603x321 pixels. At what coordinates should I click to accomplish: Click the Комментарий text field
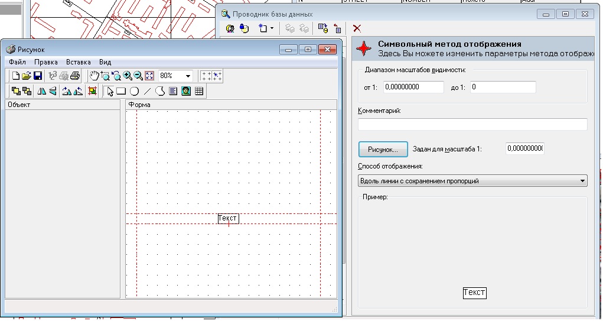point(472,124)
